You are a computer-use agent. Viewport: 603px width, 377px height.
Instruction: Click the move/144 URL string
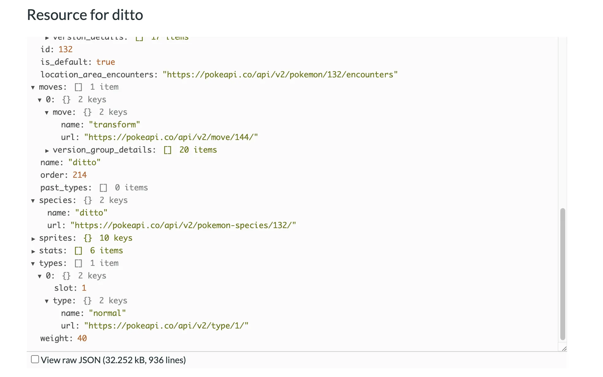click(171, 137)
